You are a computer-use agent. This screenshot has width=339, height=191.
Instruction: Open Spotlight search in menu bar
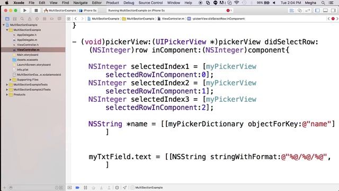[x=323, y=3]
